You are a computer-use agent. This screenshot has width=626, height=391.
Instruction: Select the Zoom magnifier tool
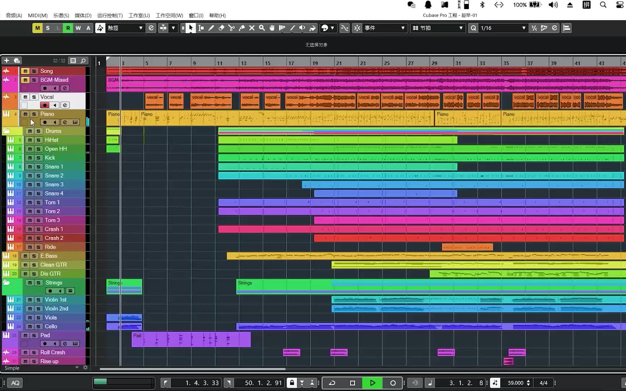tap(262, 28)
